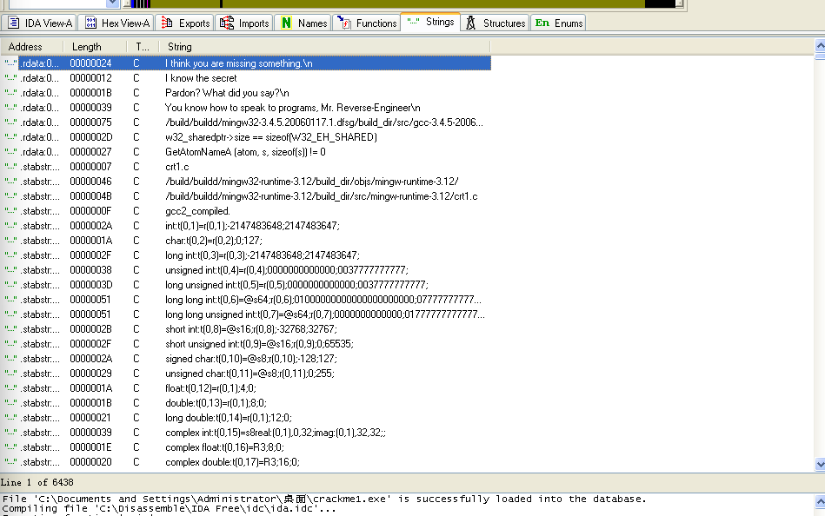Open the Imports tab

(x=244, y=23)
